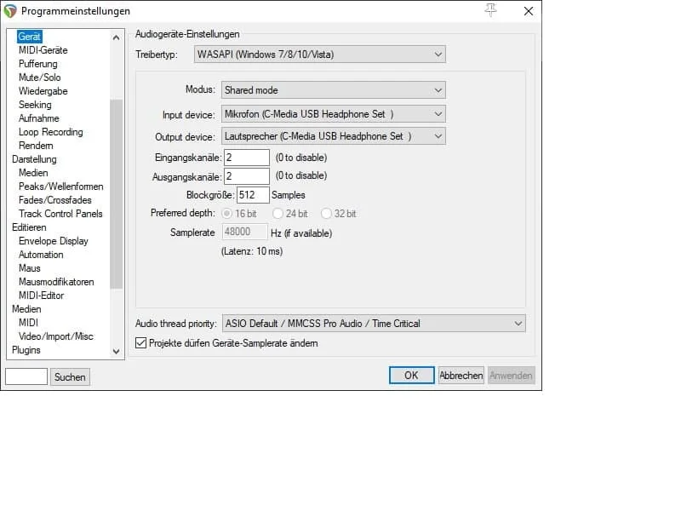Close the Programmeinstellungen dialog
681x511 pixels.
(x=528, y=11)
